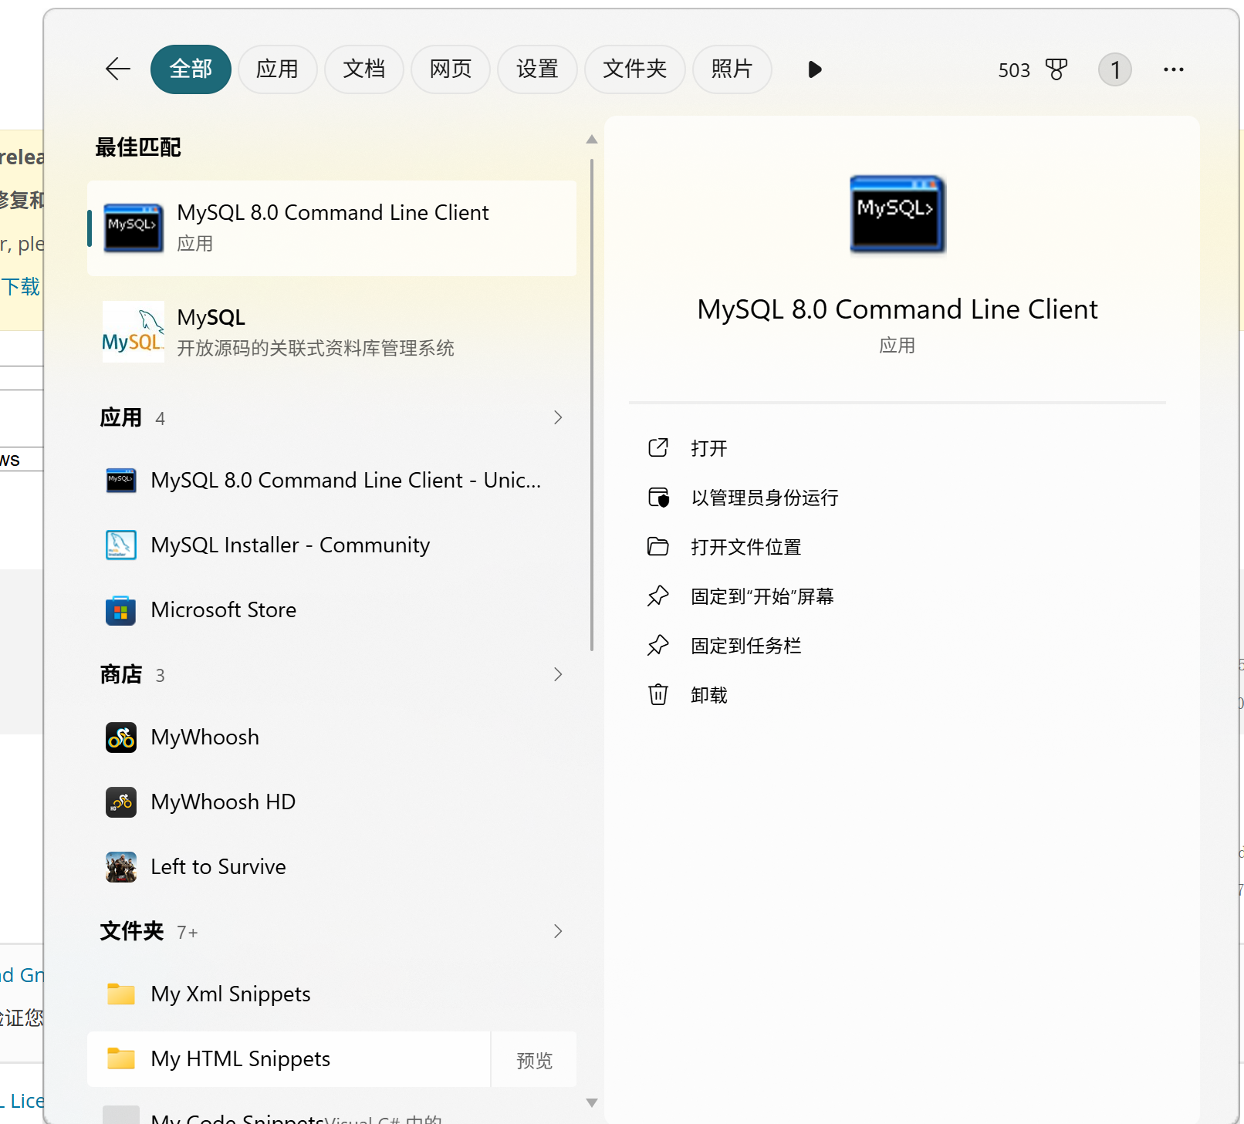Open MySQL Installer - Community
The image size is (1244, 1124).
[x=332, y=545]
